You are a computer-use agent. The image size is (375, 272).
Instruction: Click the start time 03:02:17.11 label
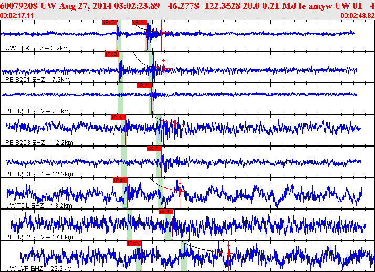click(x=18, y=16)
